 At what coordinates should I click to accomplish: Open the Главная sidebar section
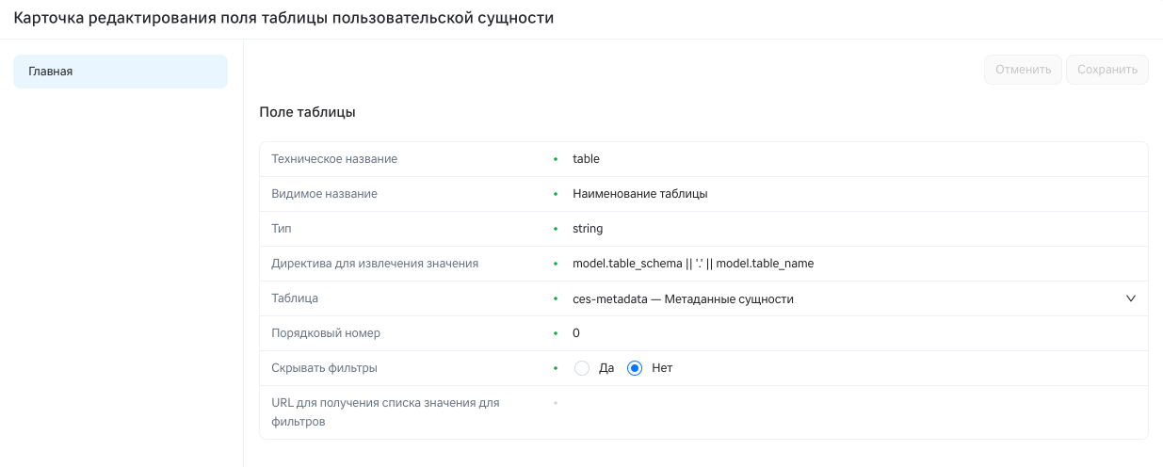point(121,72)
